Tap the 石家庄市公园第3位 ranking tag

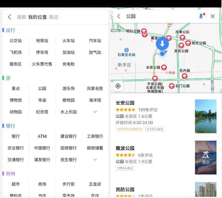pyautogui.click(x=130, y=129)
